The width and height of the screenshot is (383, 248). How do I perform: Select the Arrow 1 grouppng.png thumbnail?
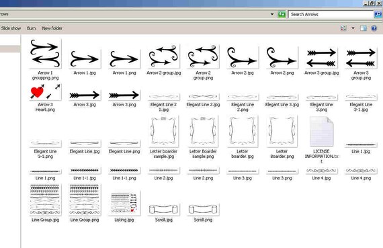[x=45, y=54]
